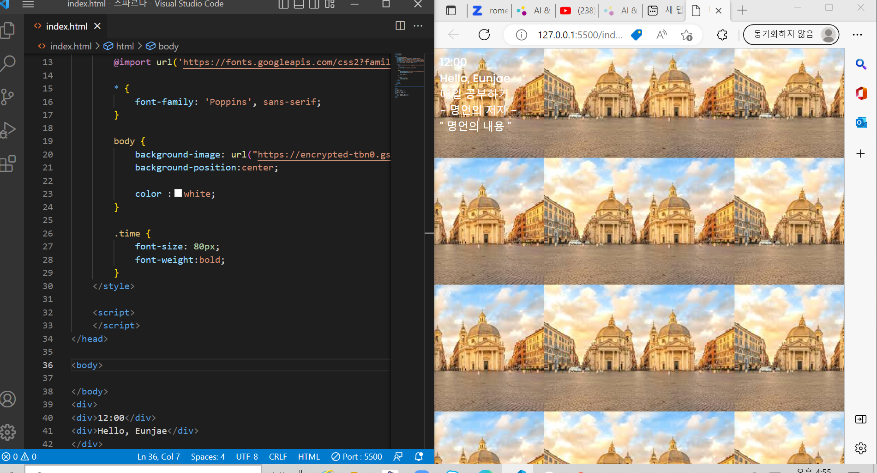Add this page to favorites
Screen dimensions: 877x473
click(x=687, y=35)
